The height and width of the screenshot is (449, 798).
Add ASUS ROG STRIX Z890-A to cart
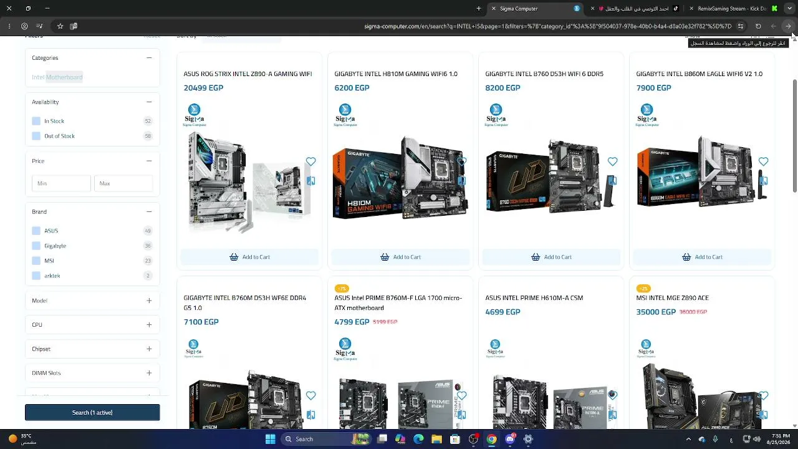(x=249, y=257)
